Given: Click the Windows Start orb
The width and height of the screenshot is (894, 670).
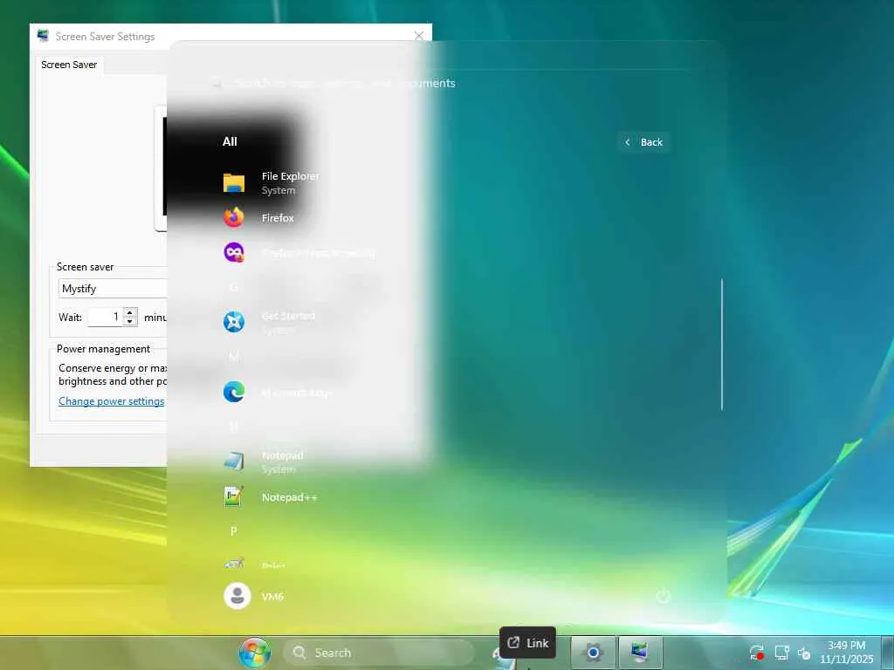Looking at the screenshot, I should click(254, 653).
